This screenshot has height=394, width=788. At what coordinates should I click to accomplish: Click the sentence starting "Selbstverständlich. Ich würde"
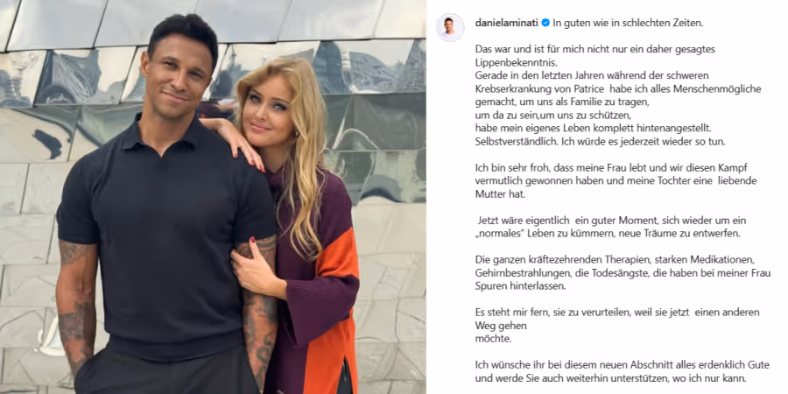(600, 142)
